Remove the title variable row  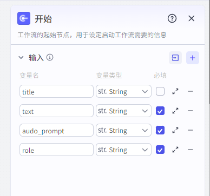[x=191, y=91]
